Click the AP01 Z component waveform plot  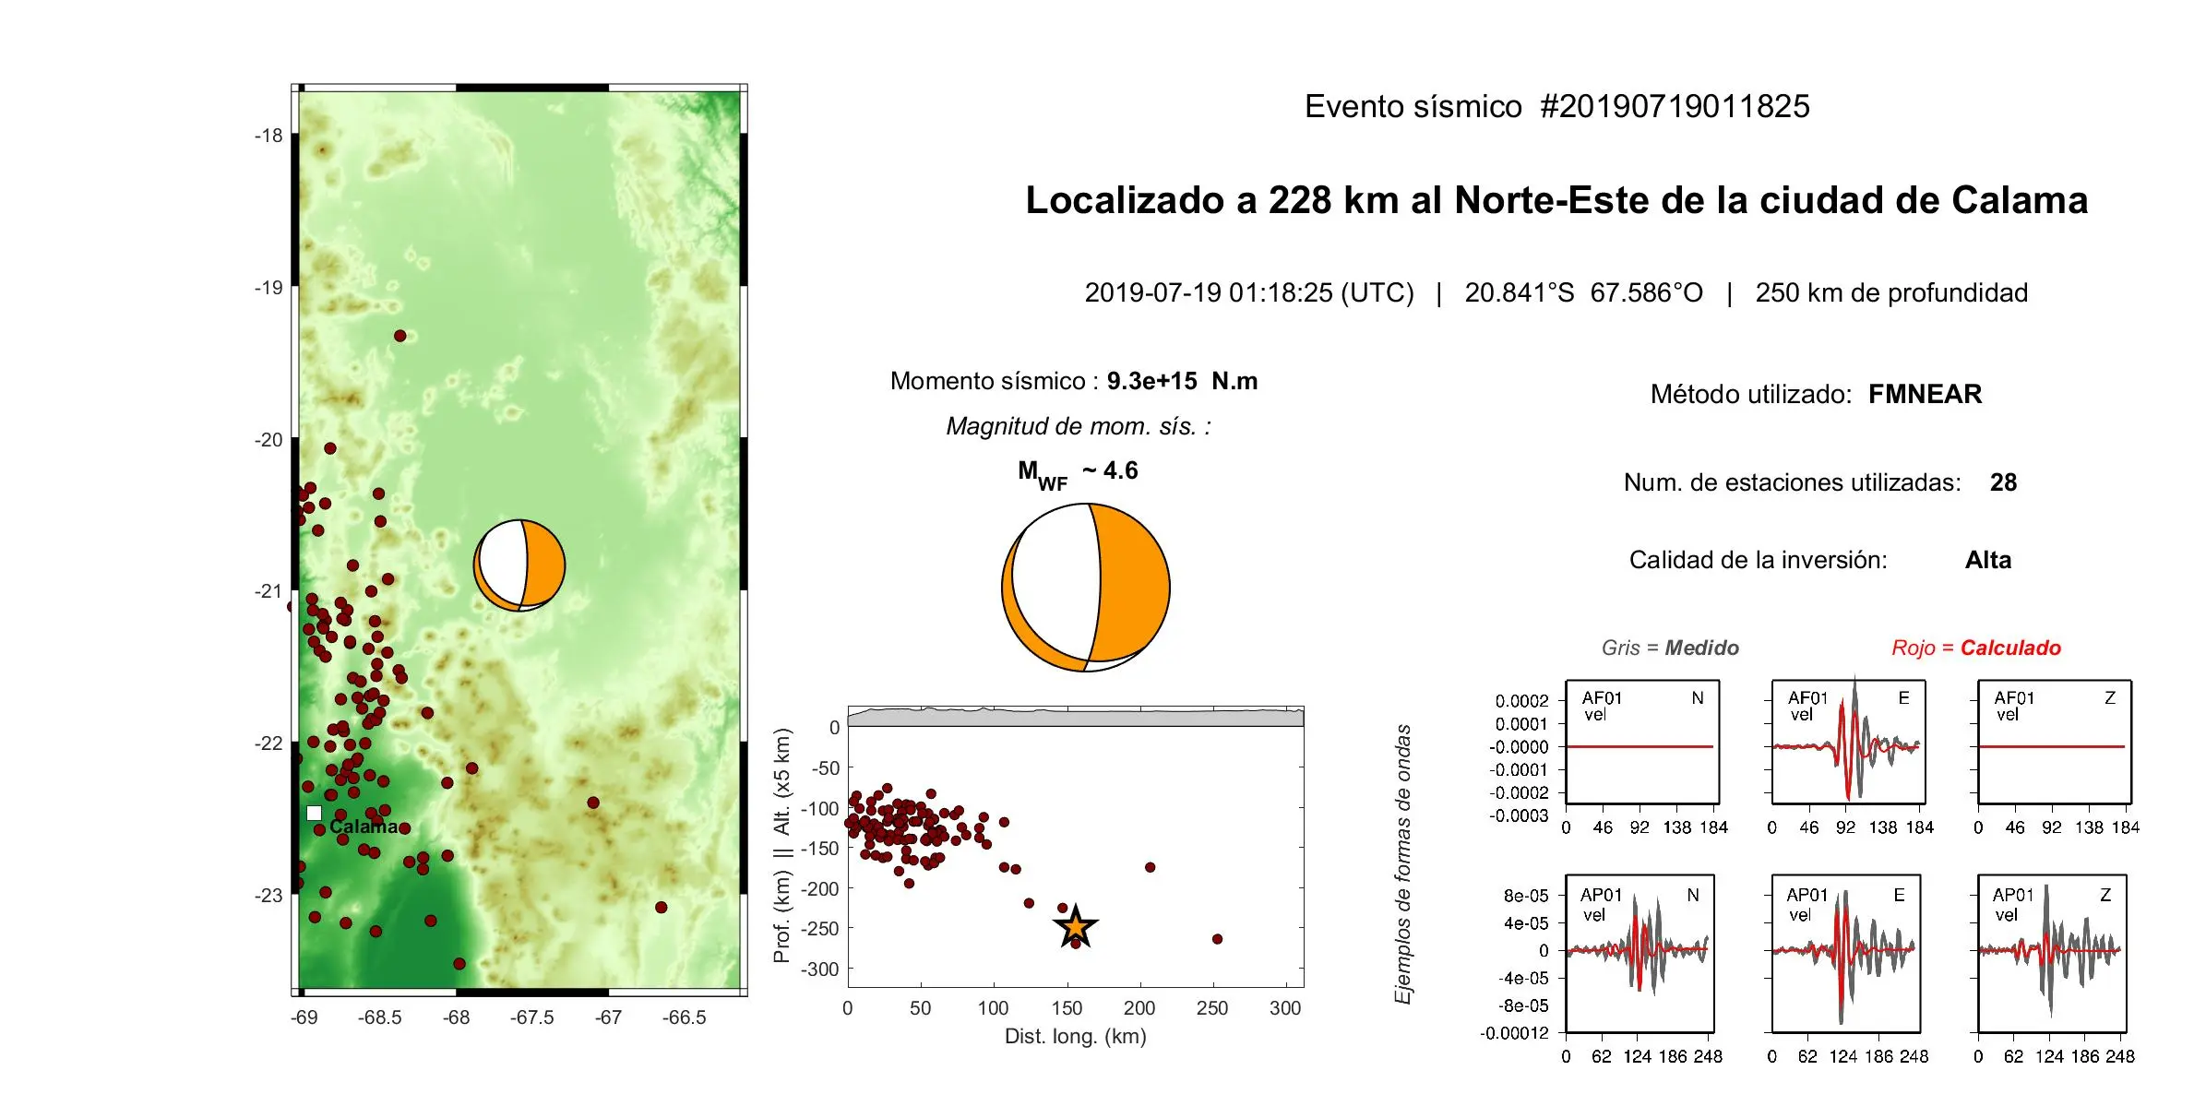(2052, 953)
